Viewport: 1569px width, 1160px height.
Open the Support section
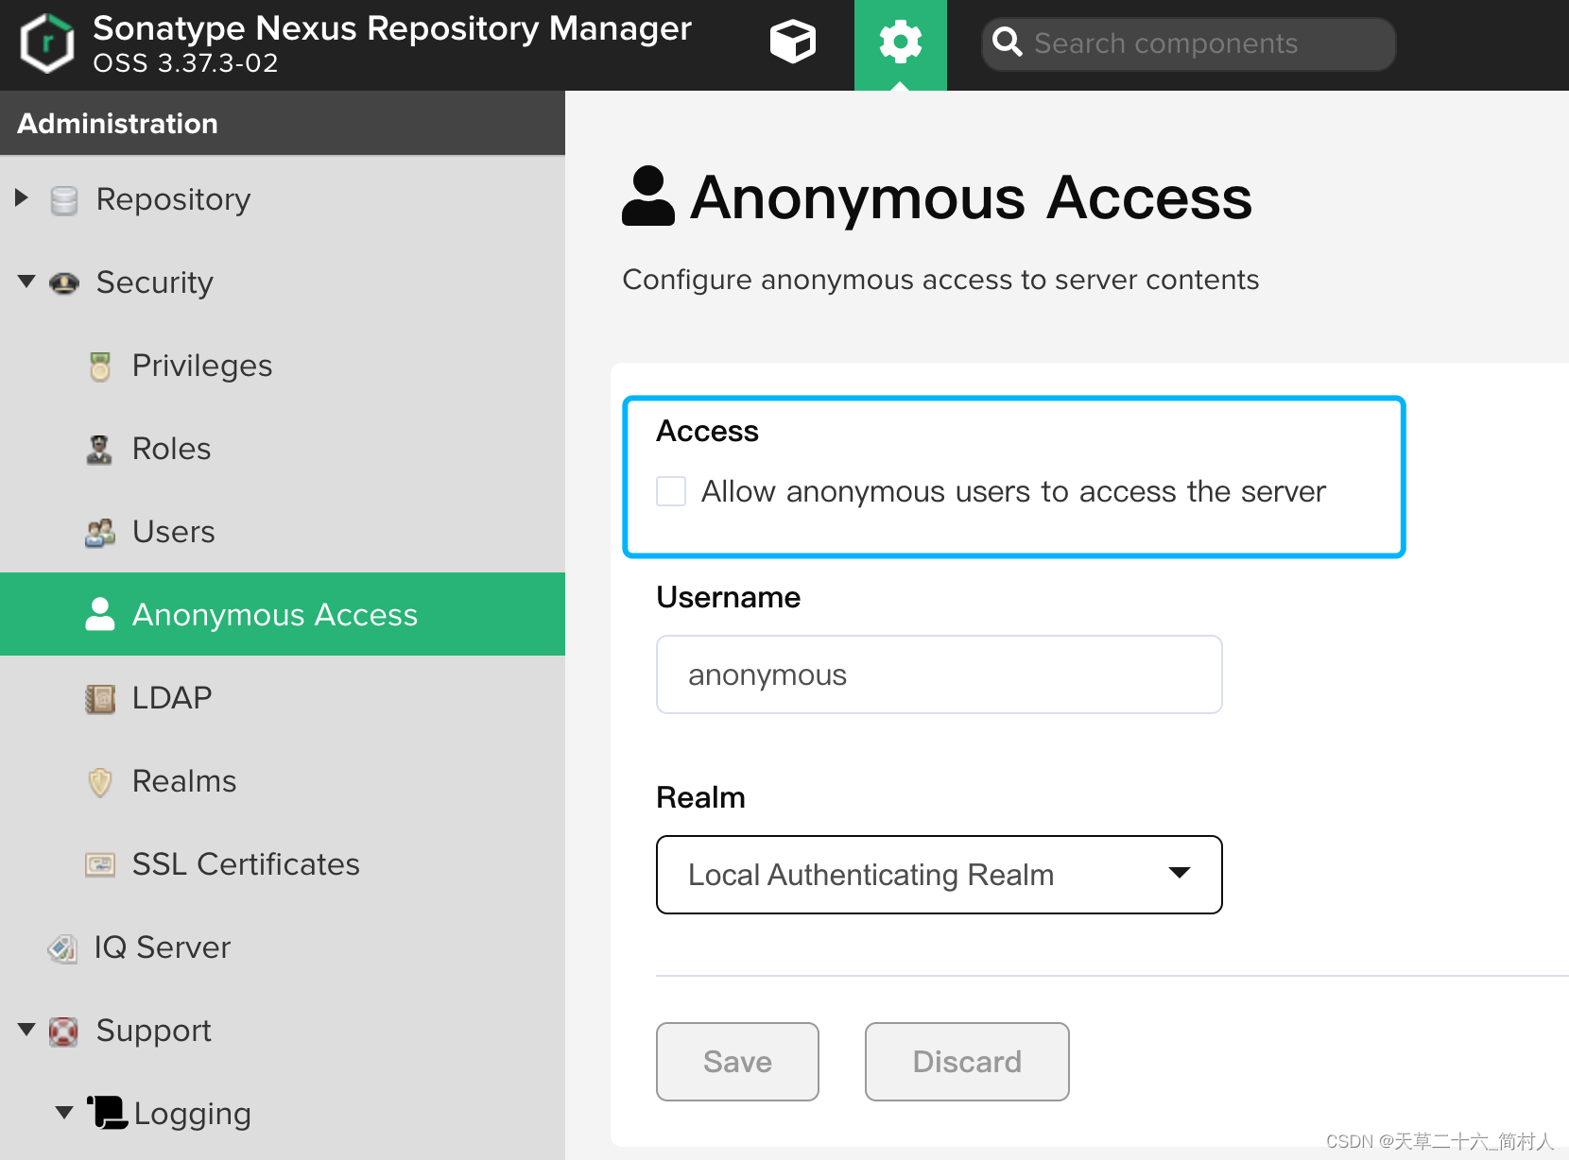coord(154,1031)
